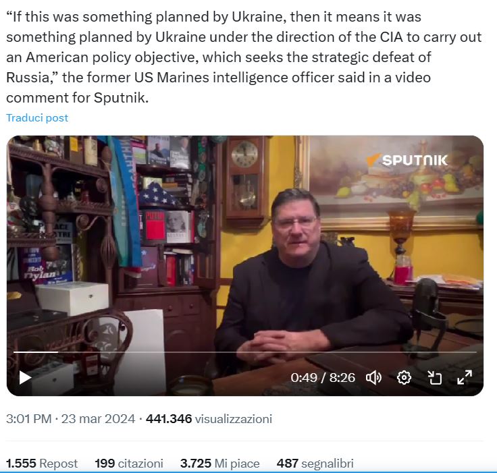This screenshot has width=497, height=473.
Task: Mute the video with the speaker icon
Action: coord(373,378)
